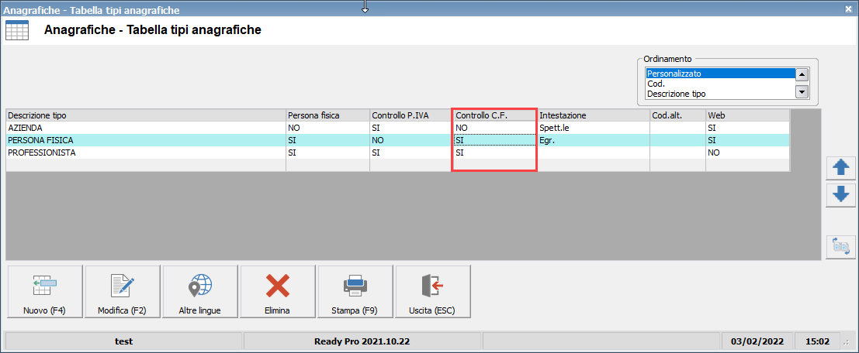This screenshot has width=859, height=353.
Task: Click the Modifica (F2) button
Action: 123,291
